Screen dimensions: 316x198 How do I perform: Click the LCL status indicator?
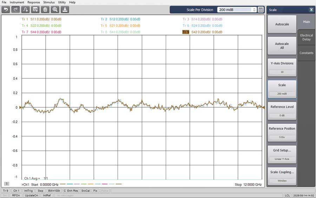click(x=287, y=196)
